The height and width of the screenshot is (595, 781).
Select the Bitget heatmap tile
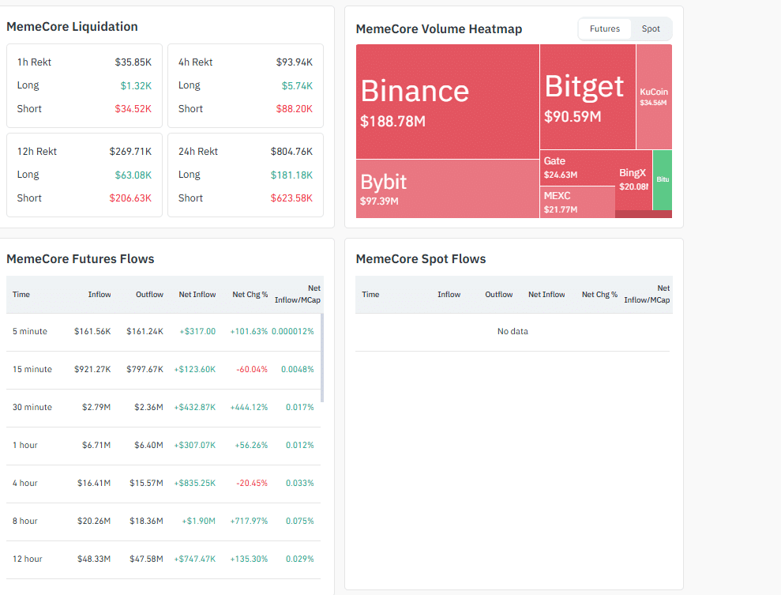click(x=588, y=96)
